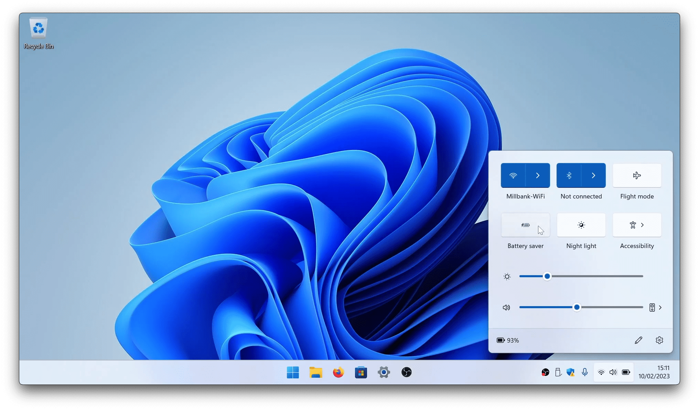Open Firefox from the taskbar
699x410 pixels.
tap(338, 372)
